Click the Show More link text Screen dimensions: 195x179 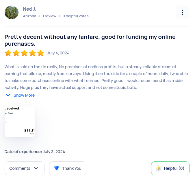point(24,95)
